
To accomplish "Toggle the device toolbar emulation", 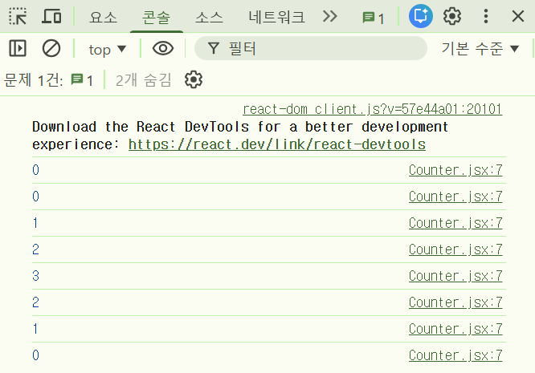I will (51, 16).
